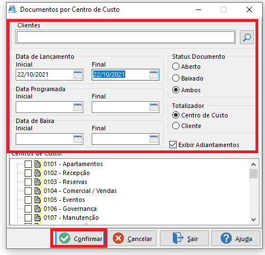Click the document icon beside 0103 - Reservas

37,182
